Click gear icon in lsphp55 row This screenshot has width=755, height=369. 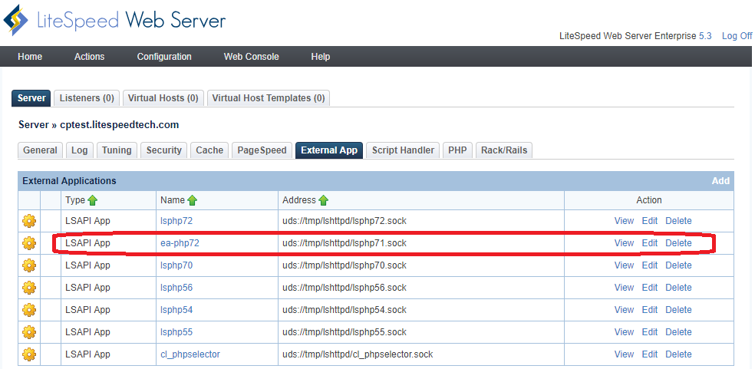(29, 332)
